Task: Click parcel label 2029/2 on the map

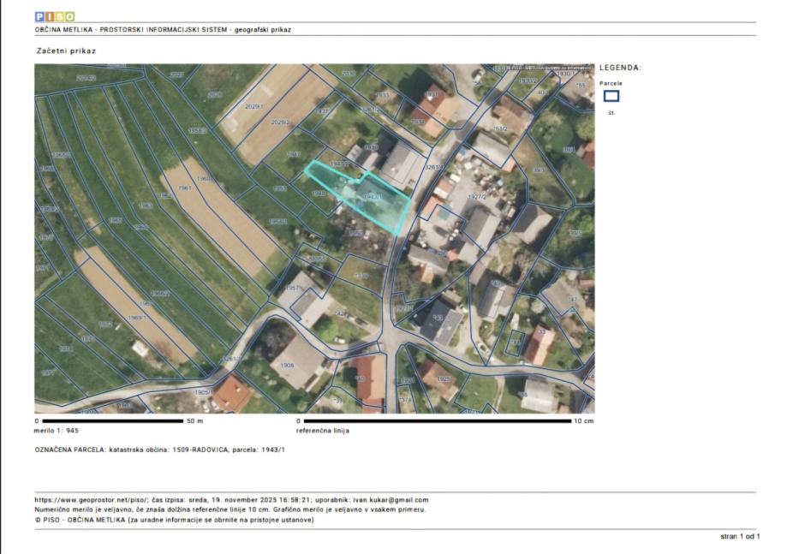Action: click(280, 122)
